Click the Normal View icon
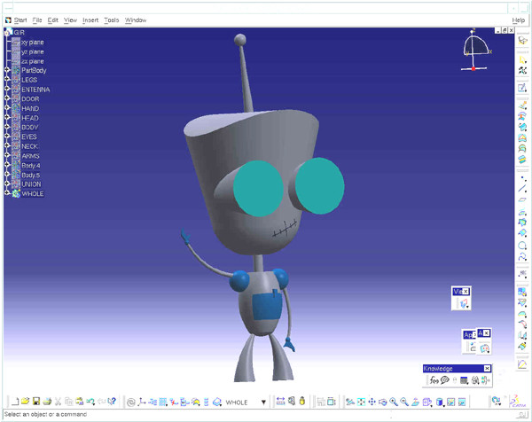Image resolution: width=532 pixels, height=422 pixels. coord(415,402)
